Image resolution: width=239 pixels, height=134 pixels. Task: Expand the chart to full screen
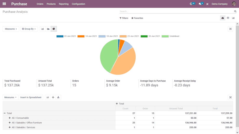click(230, 29)
